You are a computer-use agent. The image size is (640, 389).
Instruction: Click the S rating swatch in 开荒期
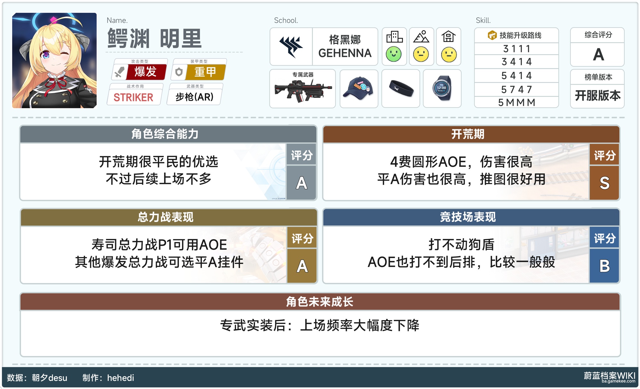[604, 183]
